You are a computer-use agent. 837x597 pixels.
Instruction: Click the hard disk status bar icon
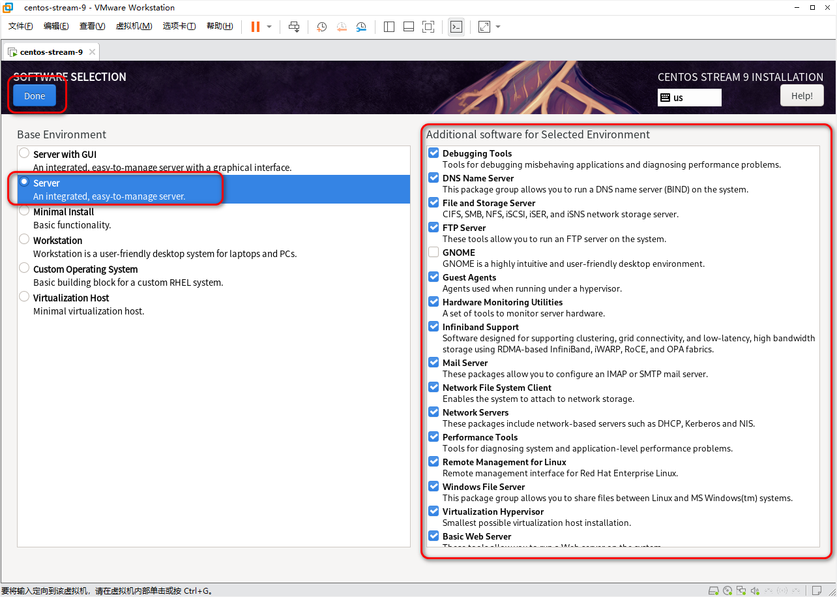(x=714, y=590)
